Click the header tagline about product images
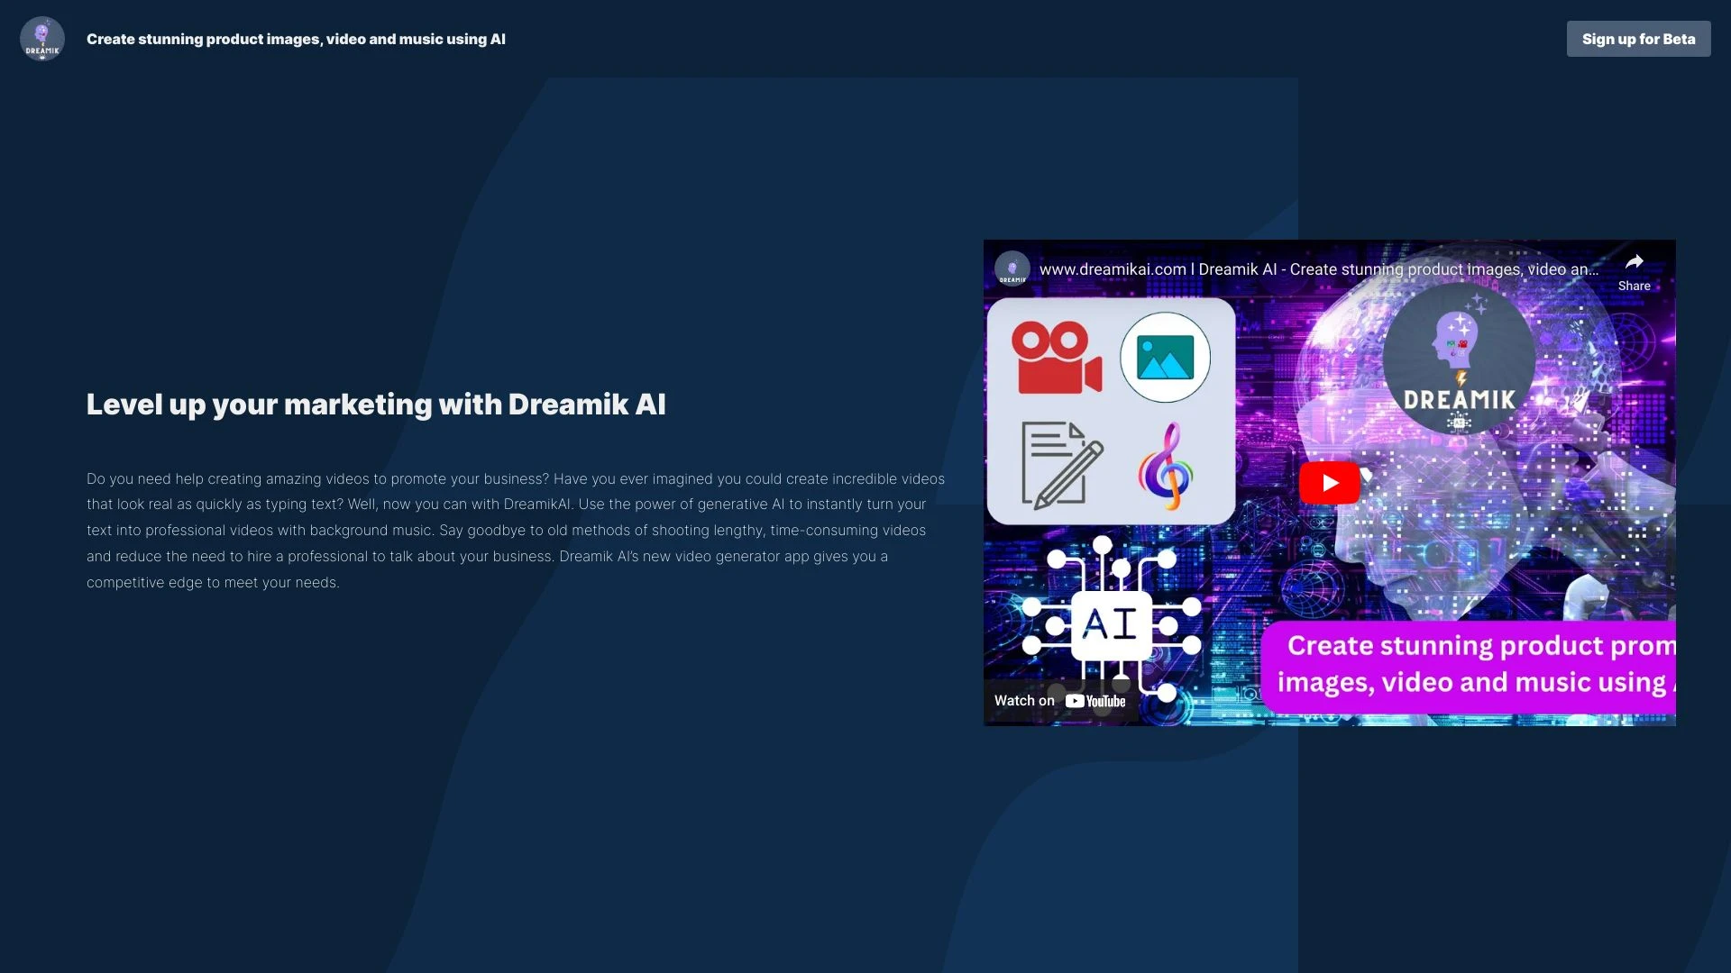The image size is (1731, 973). pyautogui.click(x=296, y=39)
